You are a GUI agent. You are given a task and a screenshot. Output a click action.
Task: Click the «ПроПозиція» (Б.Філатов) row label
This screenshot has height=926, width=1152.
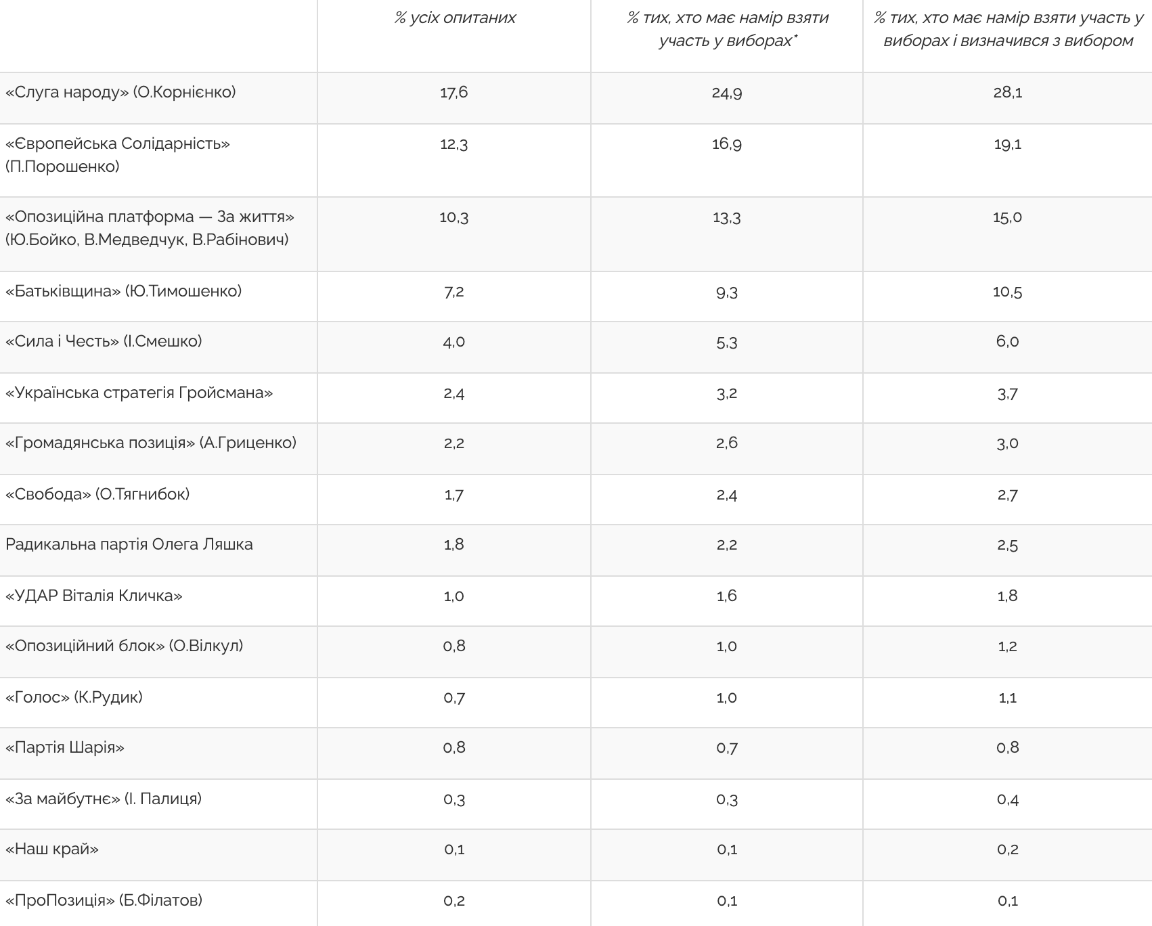pyautogui.click(x=104, y=900)
